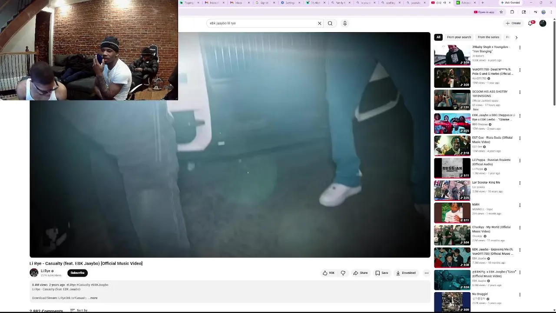
Task: Open Li Rye channel name link
Action: 46,271
